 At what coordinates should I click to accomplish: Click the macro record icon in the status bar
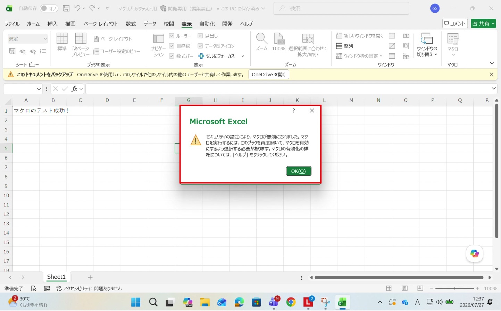(x=47, y=288)
